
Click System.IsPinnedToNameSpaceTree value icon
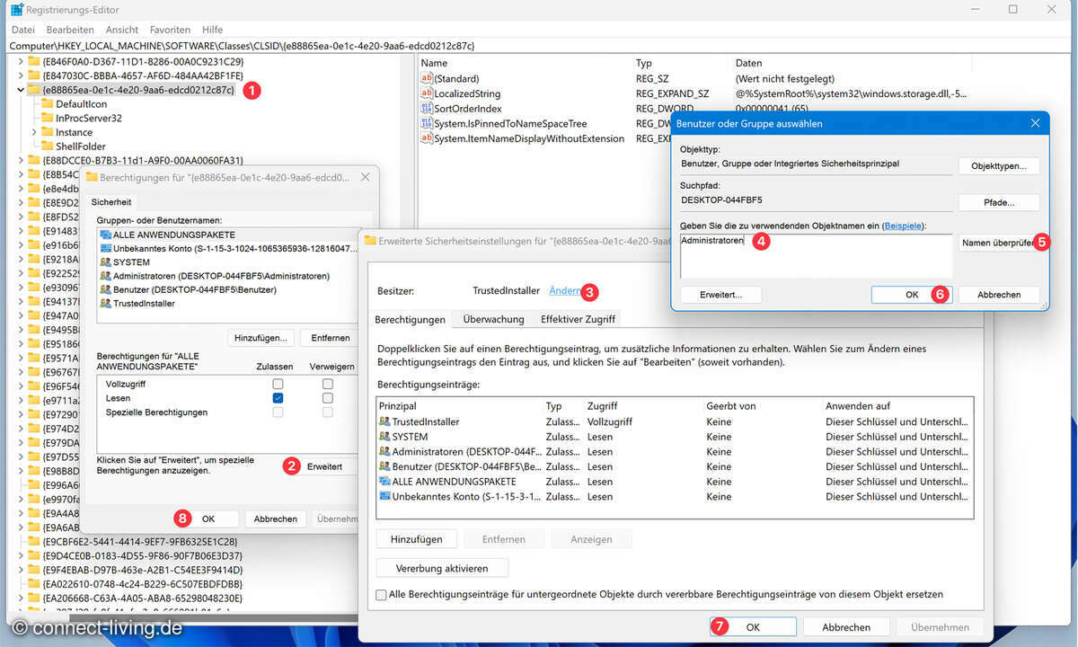coord(427,124)
